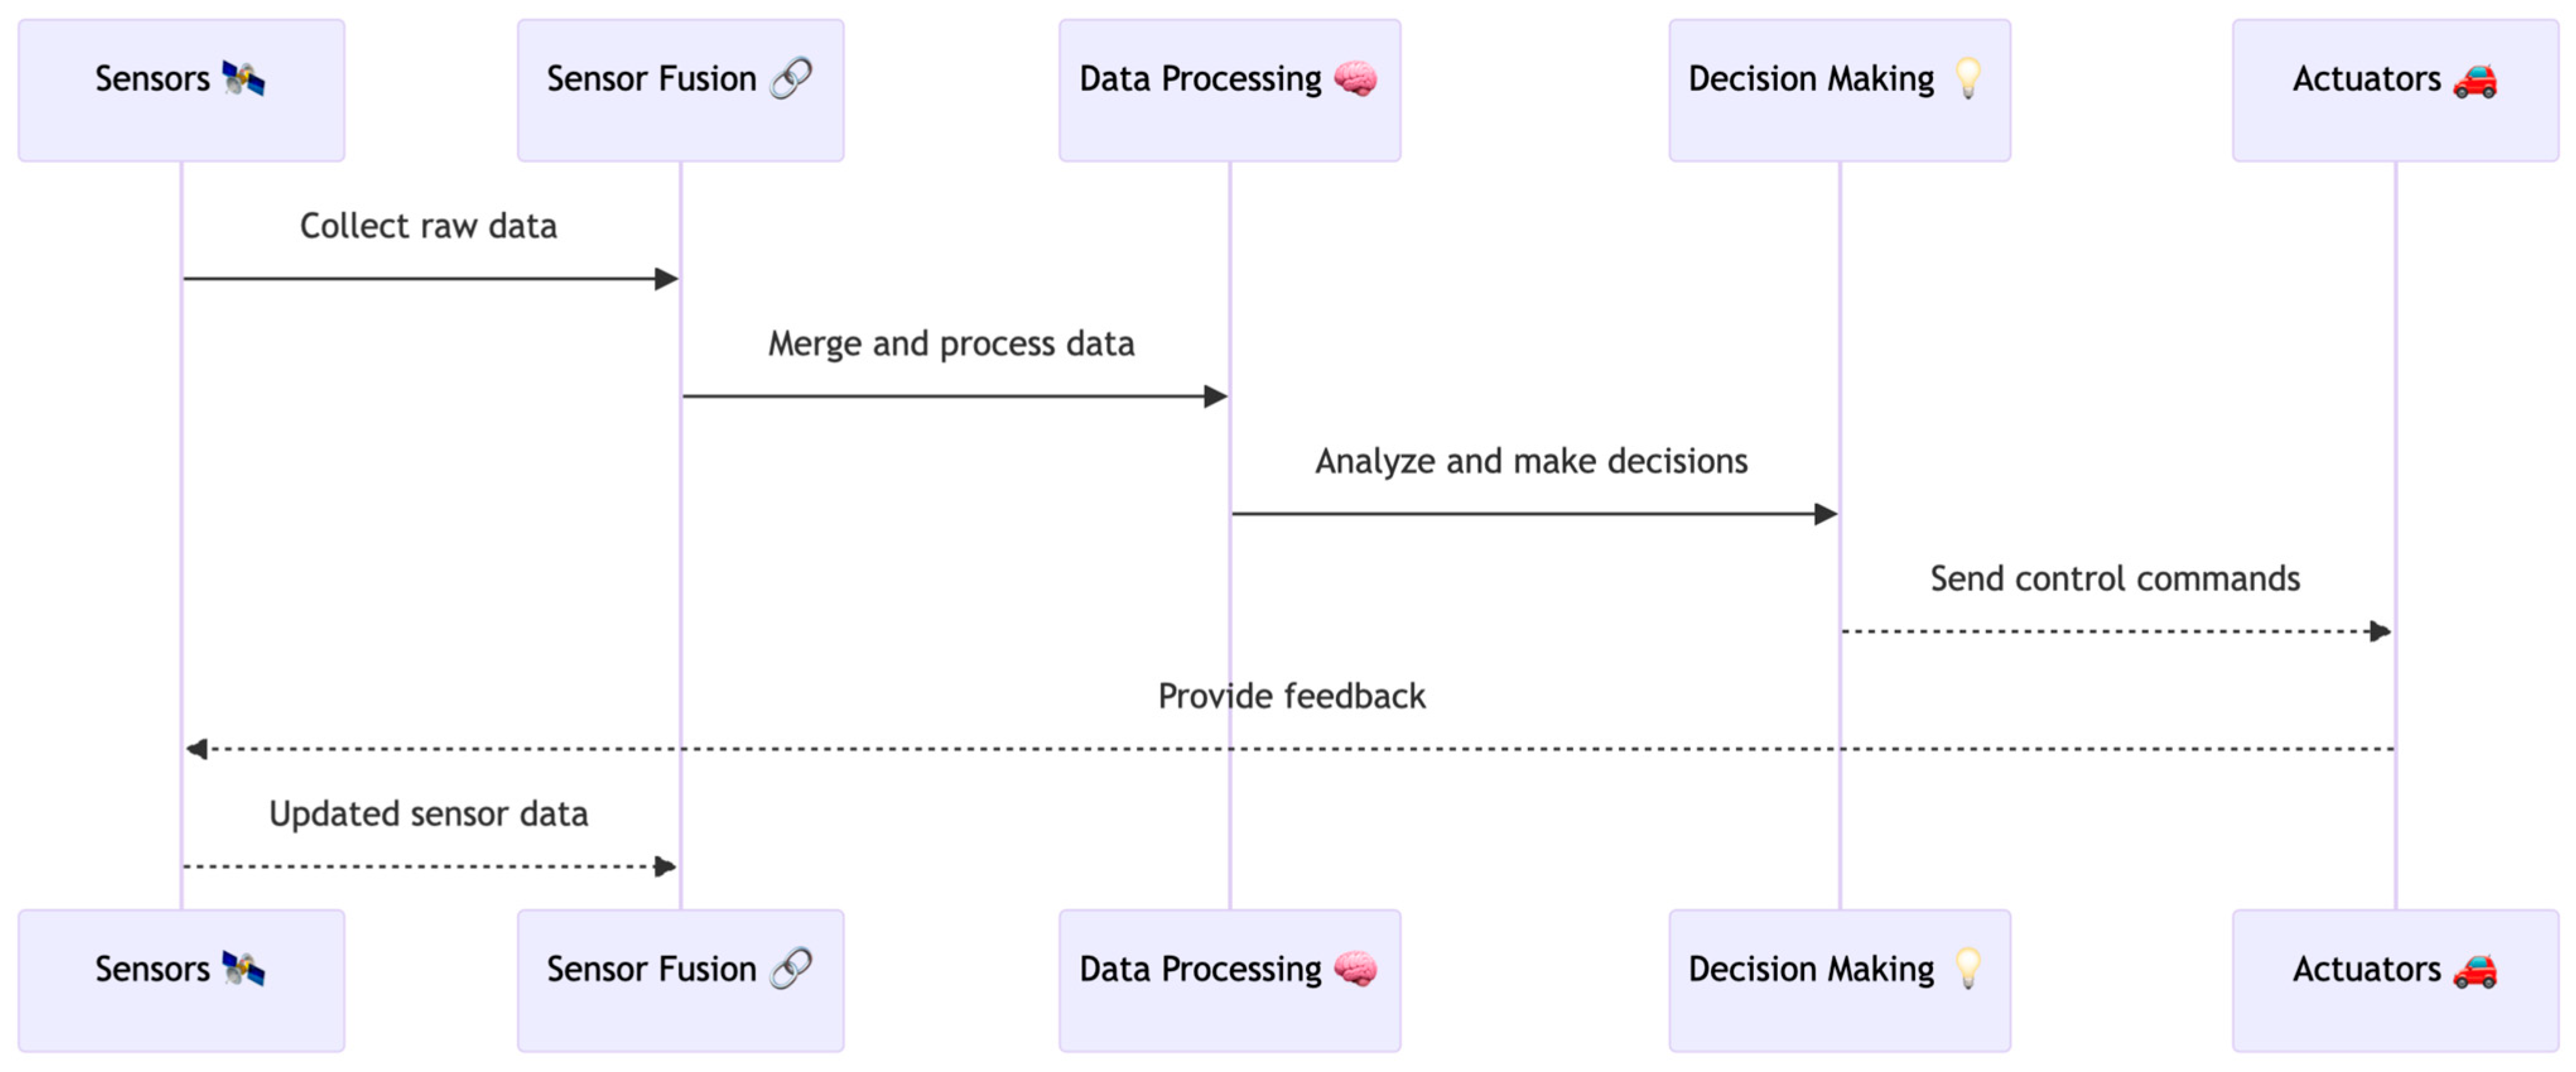Click the "Analyze and make decisions" label
2576x1072 pixels.
tap(1531, 460)
